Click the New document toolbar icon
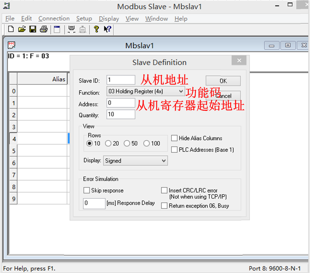 11,29
